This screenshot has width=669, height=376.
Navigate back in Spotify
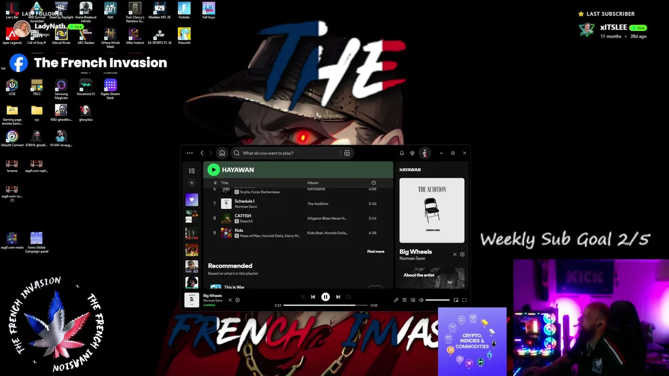[202, 153]
